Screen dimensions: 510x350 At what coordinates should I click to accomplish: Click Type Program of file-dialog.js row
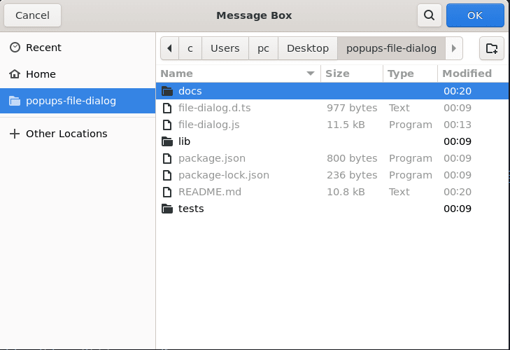click(411, 125)
